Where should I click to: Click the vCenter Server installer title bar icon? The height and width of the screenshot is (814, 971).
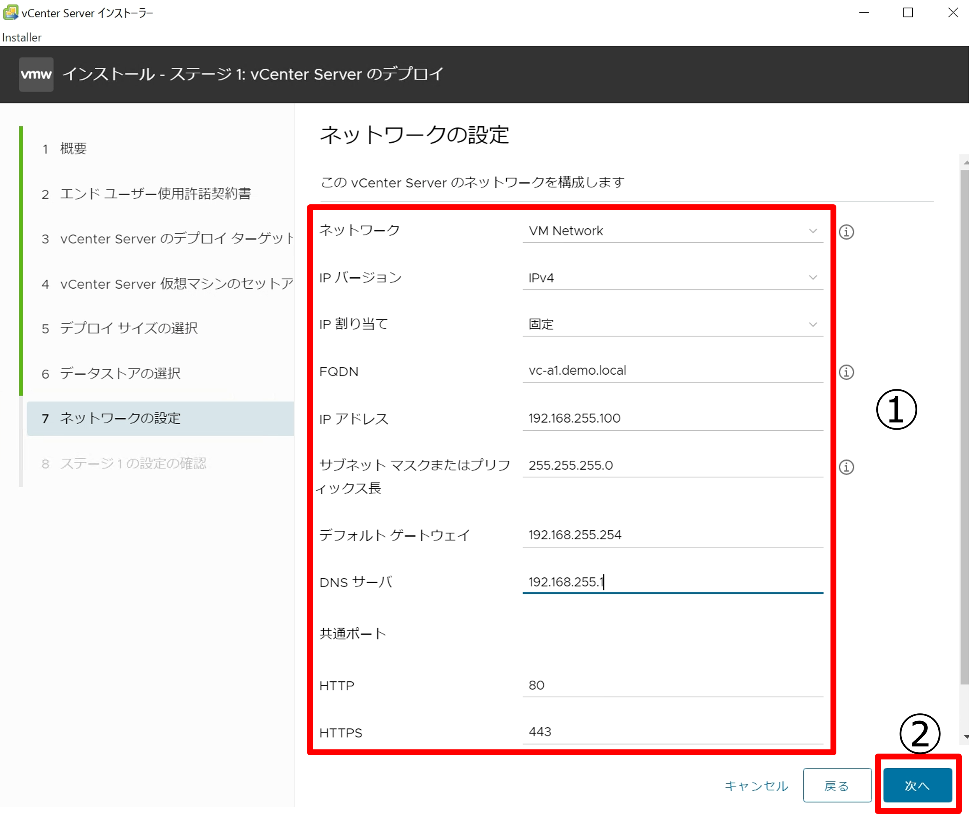click(x=10, y=13)
